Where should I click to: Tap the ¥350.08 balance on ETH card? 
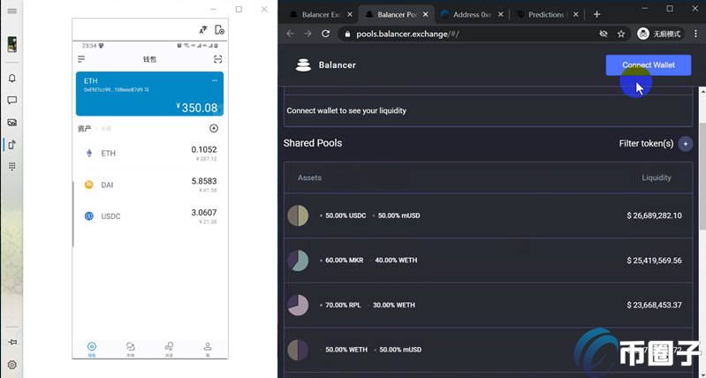click(197, 108)
